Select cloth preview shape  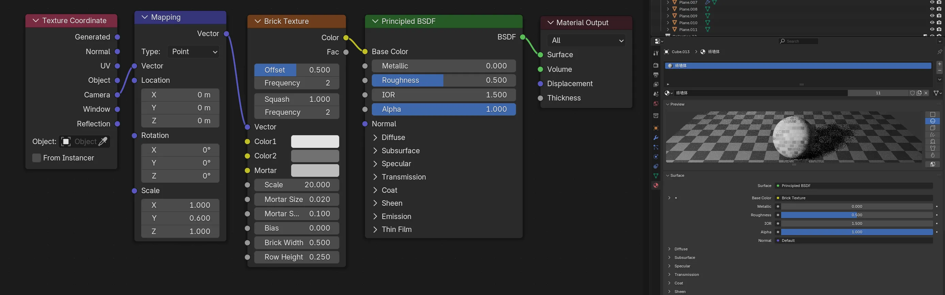coord(932,148)
